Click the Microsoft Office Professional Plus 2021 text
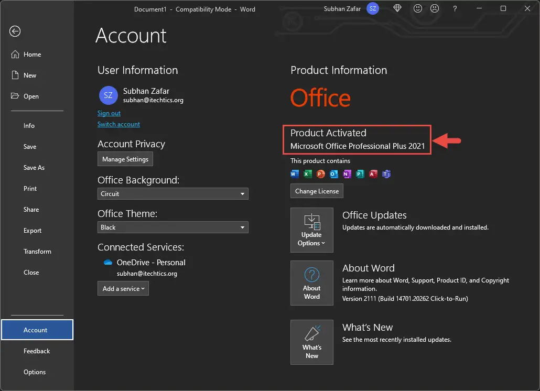The height and width of the screenshot is (391, 540). click(x=358, y=146)
